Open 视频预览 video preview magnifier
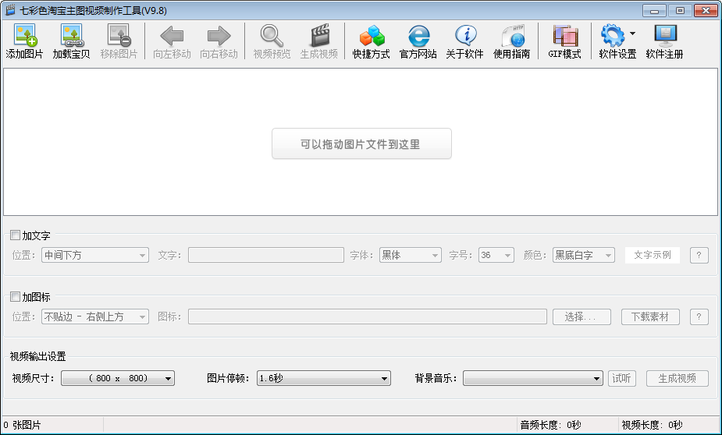This screenshot has width=722, height=435. tap(272, 41)
